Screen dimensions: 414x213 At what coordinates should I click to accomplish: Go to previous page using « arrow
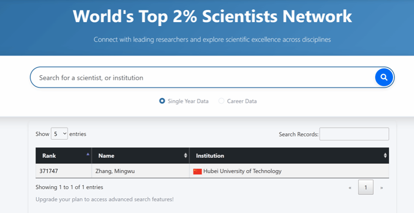[350, 188]
